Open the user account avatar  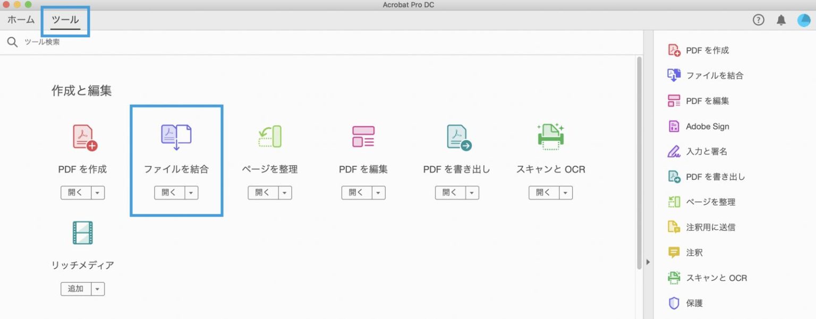click(803, 20)
